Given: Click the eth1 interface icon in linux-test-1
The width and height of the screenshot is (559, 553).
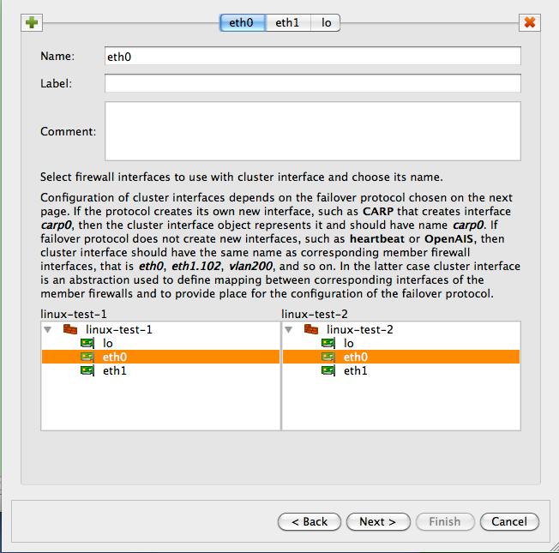Looking at the screenshot, I should click(87, 370).
